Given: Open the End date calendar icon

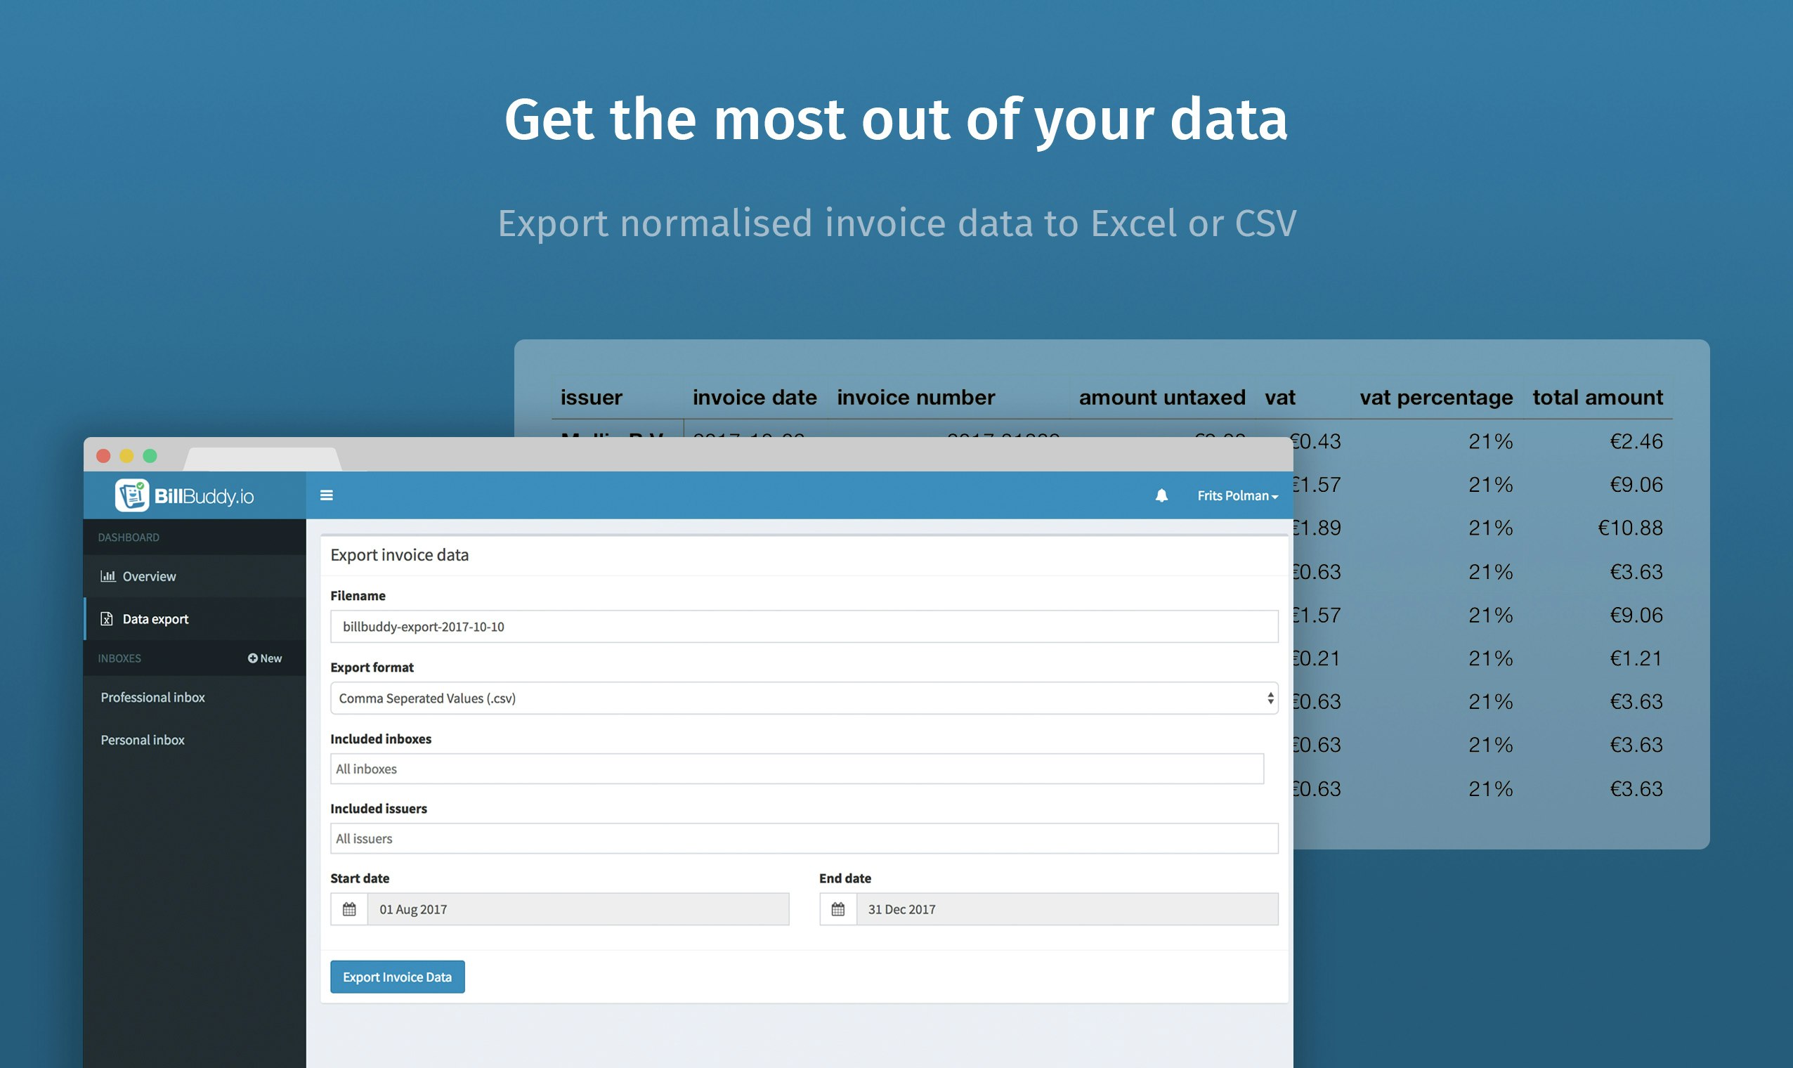Looking at the screenshot, I should click(837, 909).
